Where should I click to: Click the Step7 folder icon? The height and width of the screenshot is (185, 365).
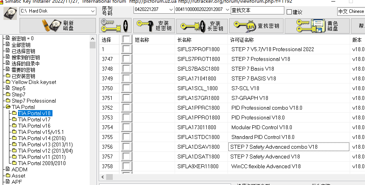(8, 94)
